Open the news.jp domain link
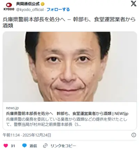 (x=13, y=108)
